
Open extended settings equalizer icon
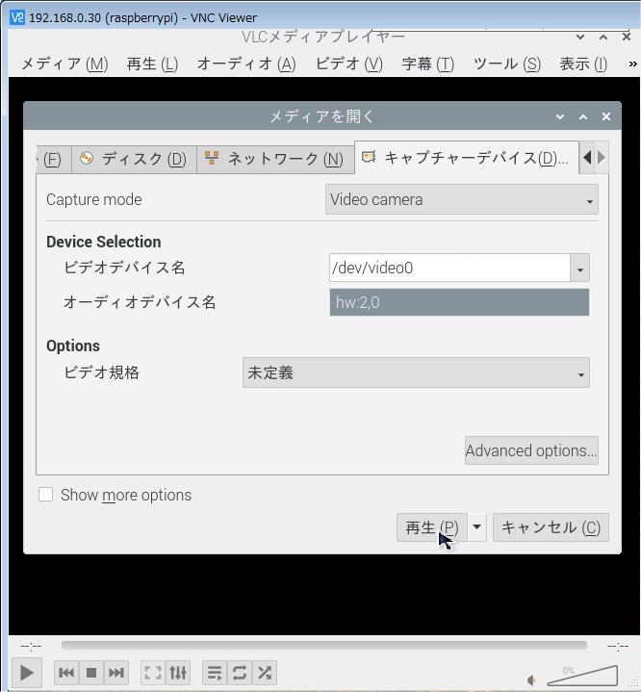[178, 673]
